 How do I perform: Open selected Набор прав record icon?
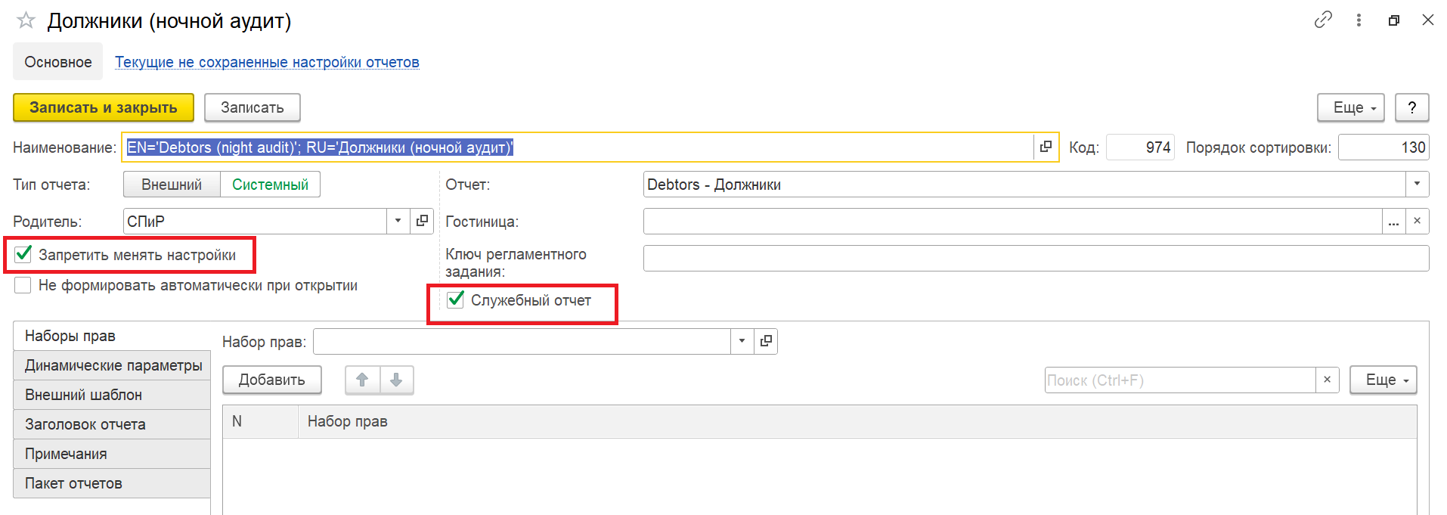766,341
